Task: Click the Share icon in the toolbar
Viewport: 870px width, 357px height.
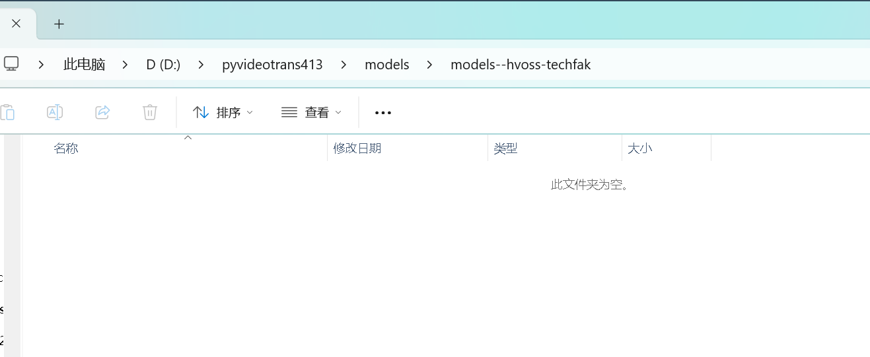Action: [x=102, y=112]
